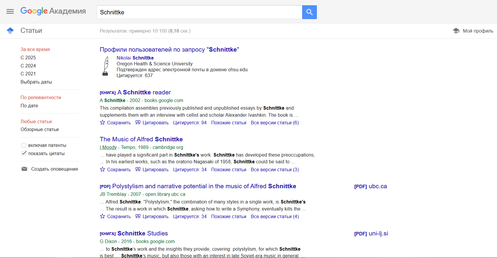Click Все версии статьи (4)
Screen dimensions: 497x258
click(x=275, y=216)
